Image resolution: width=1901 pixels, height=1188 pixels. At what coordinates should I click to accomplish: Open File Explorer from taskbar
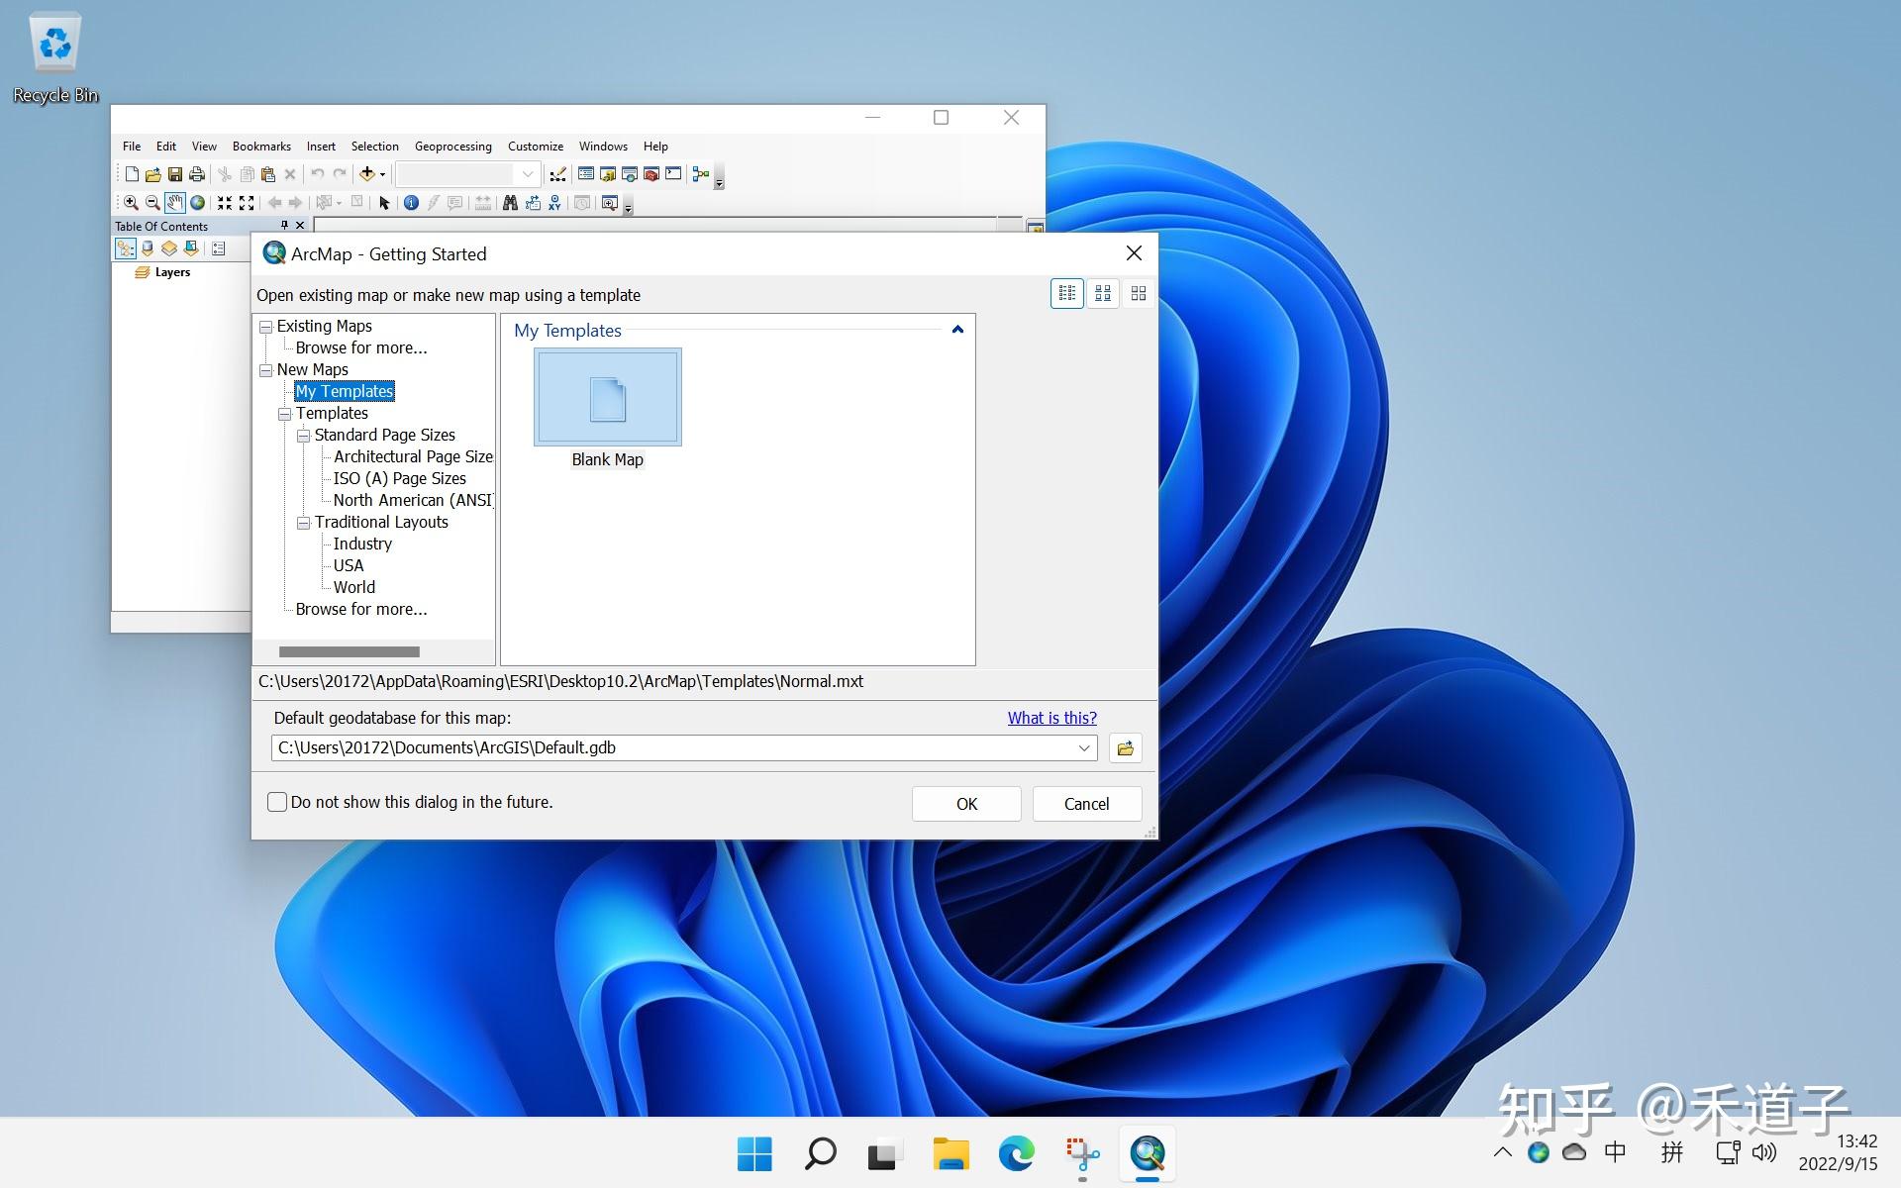point(950,1153)
